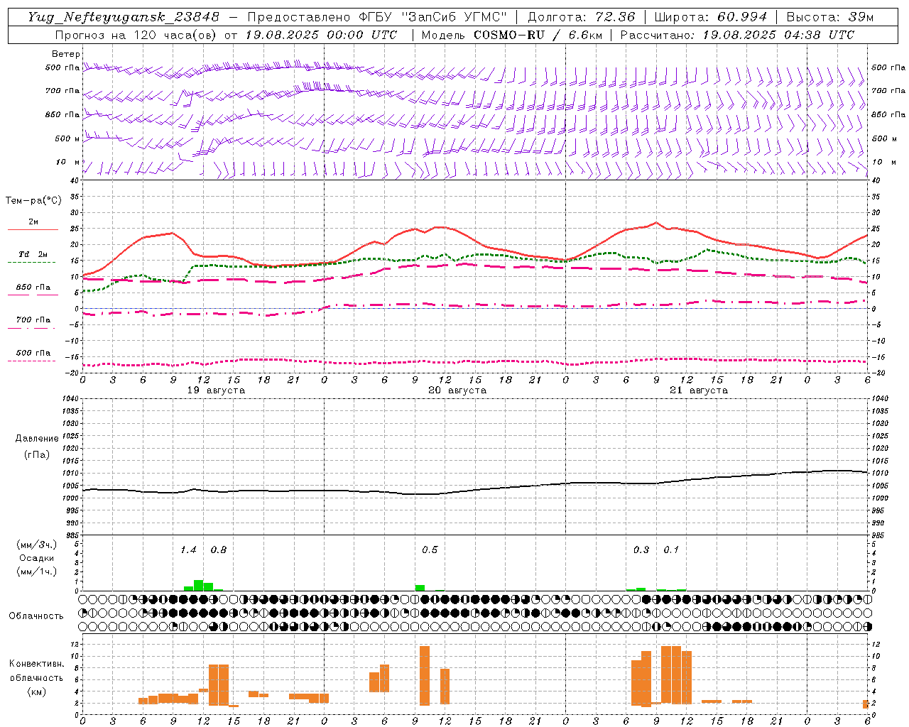Click the 21 августа date label
The image size is (909, 727).
coord(699,390)
